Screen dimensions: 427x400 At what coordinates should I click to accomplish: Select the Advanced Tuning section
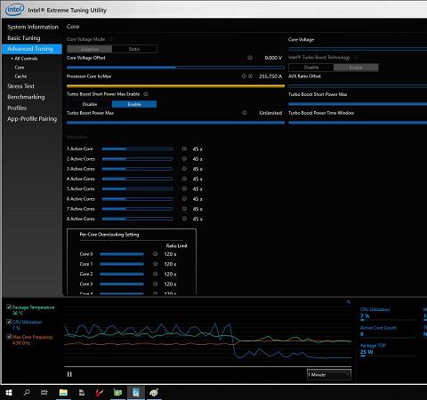32,49
